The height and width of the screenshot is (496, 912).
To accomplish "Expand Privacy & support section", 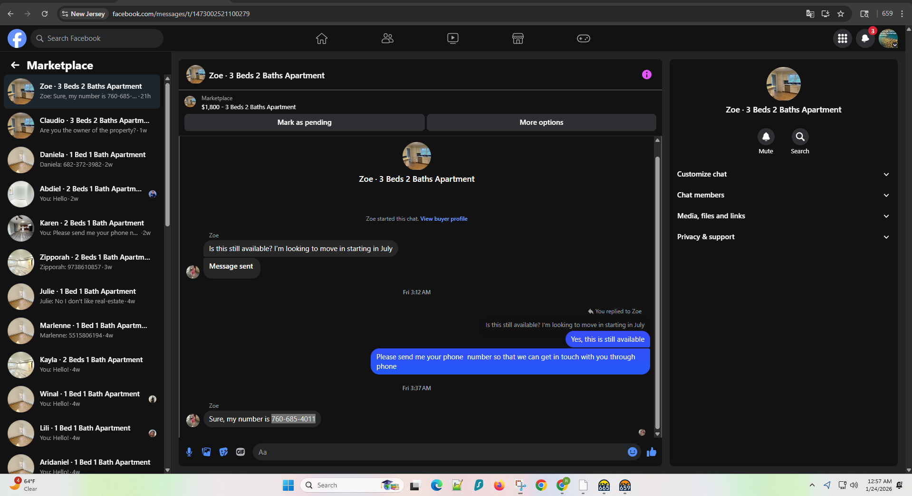I will (x=783, y=237).
